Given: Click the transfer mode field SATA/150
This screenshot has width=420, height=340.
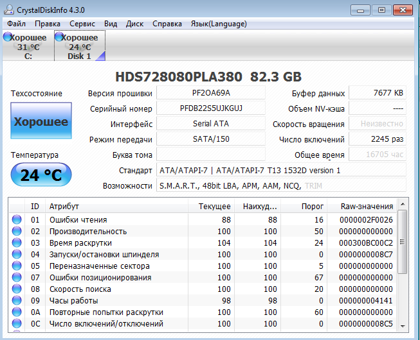Looking at the screenshot, I should pyautogui.click(x=211, y=139).
